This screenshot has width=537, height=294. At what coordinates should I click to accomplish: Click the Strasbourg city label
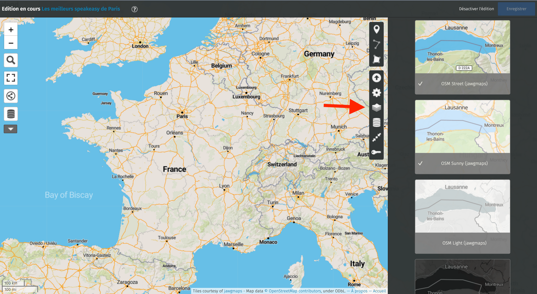tap(274, 116)
